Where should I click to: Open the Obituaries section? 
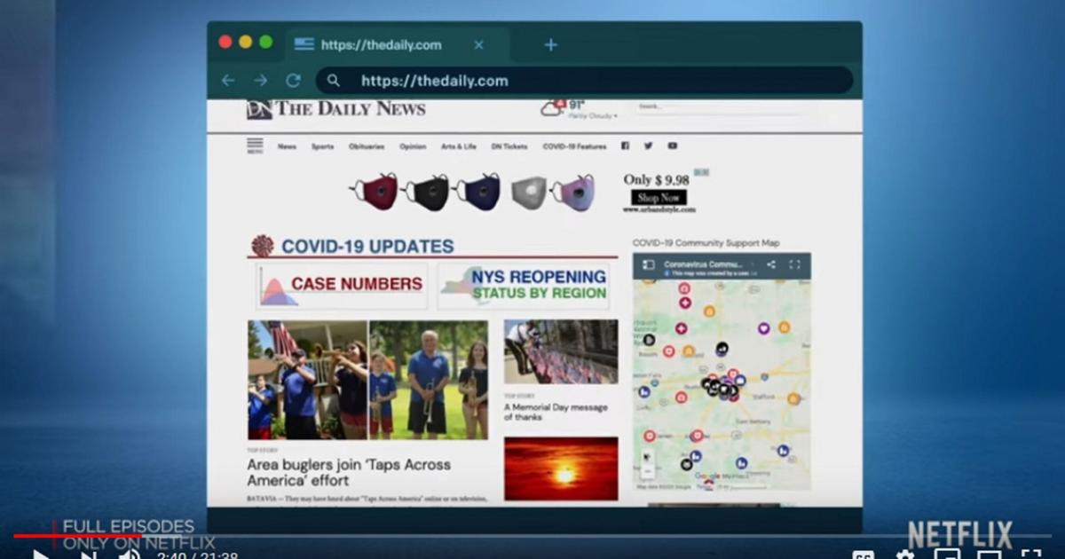click(x=367, y=146)
